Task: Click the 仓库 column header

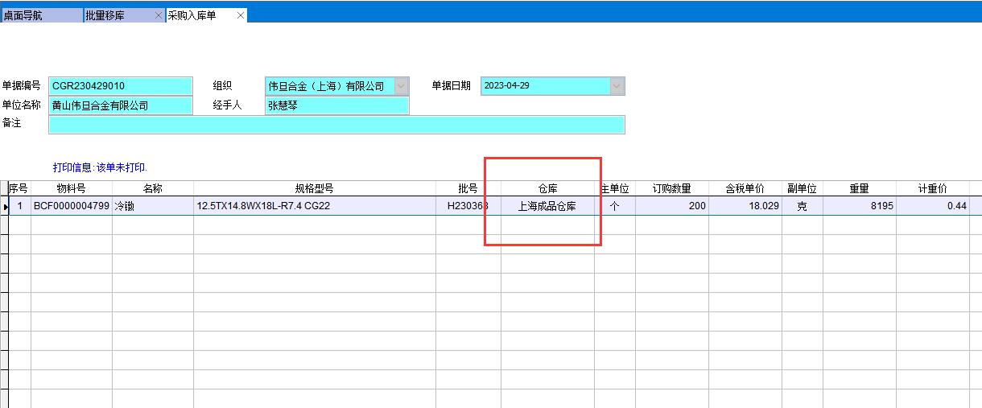Action: click(x=547, y=188)
